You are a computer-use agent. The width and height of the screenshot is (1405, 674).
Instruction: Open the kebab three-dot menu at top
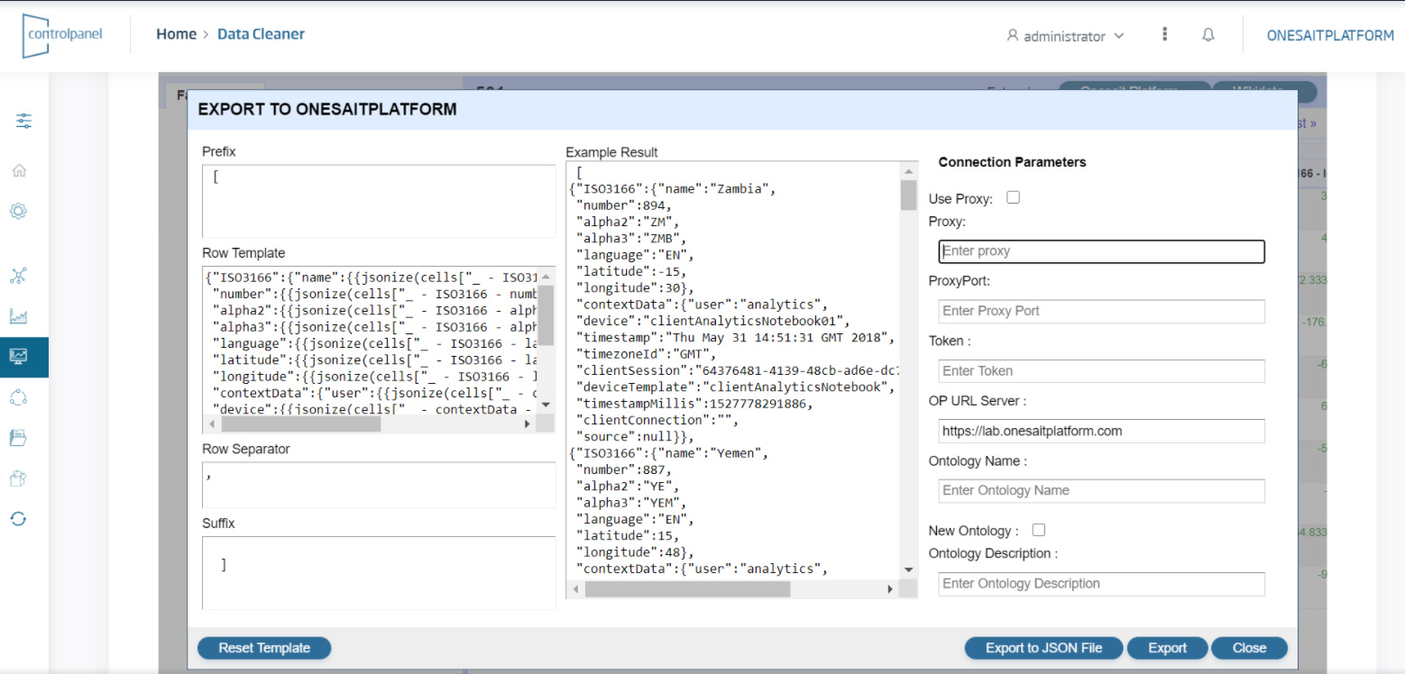point(1164,33)
